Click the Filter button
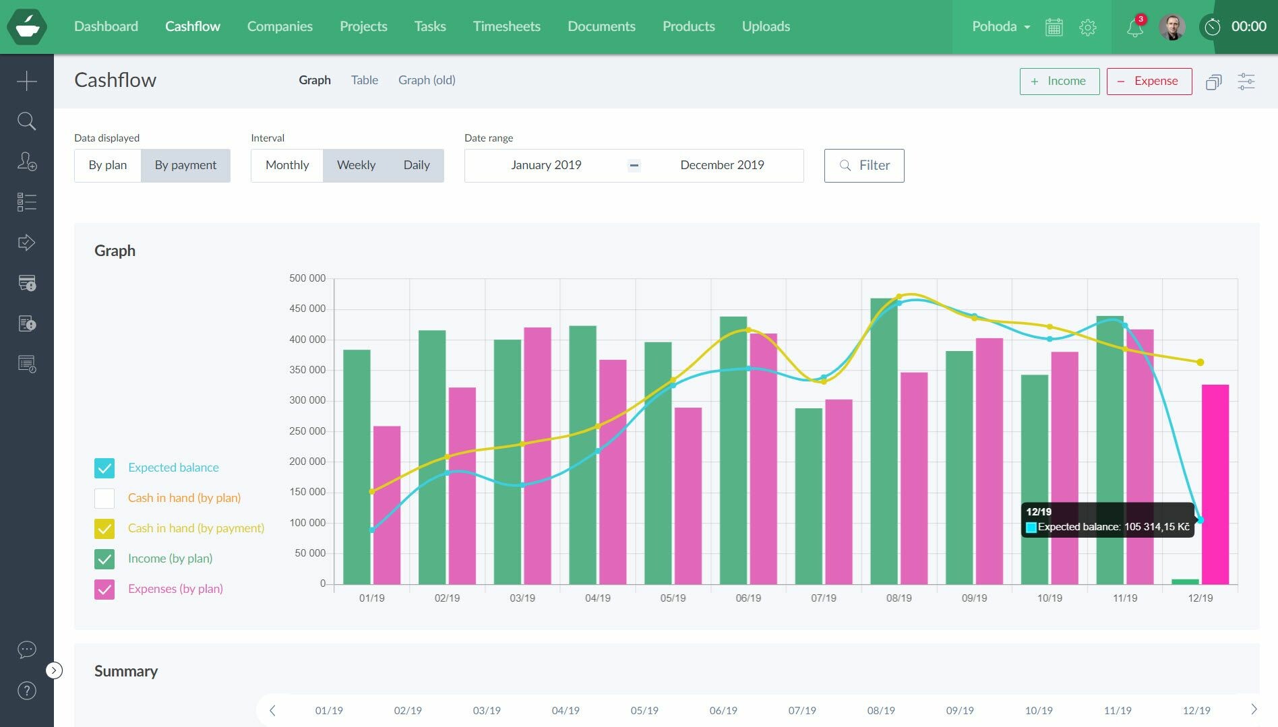Viewport: 1278px width, 727px height. (863, 166)
